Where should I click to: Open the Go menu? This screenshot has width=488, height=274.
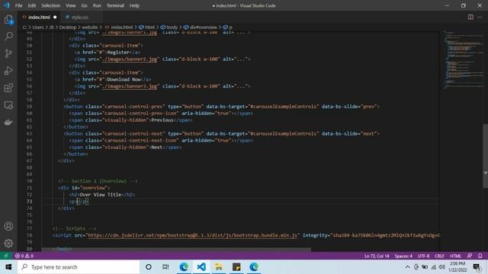click(x=85, y=5)
